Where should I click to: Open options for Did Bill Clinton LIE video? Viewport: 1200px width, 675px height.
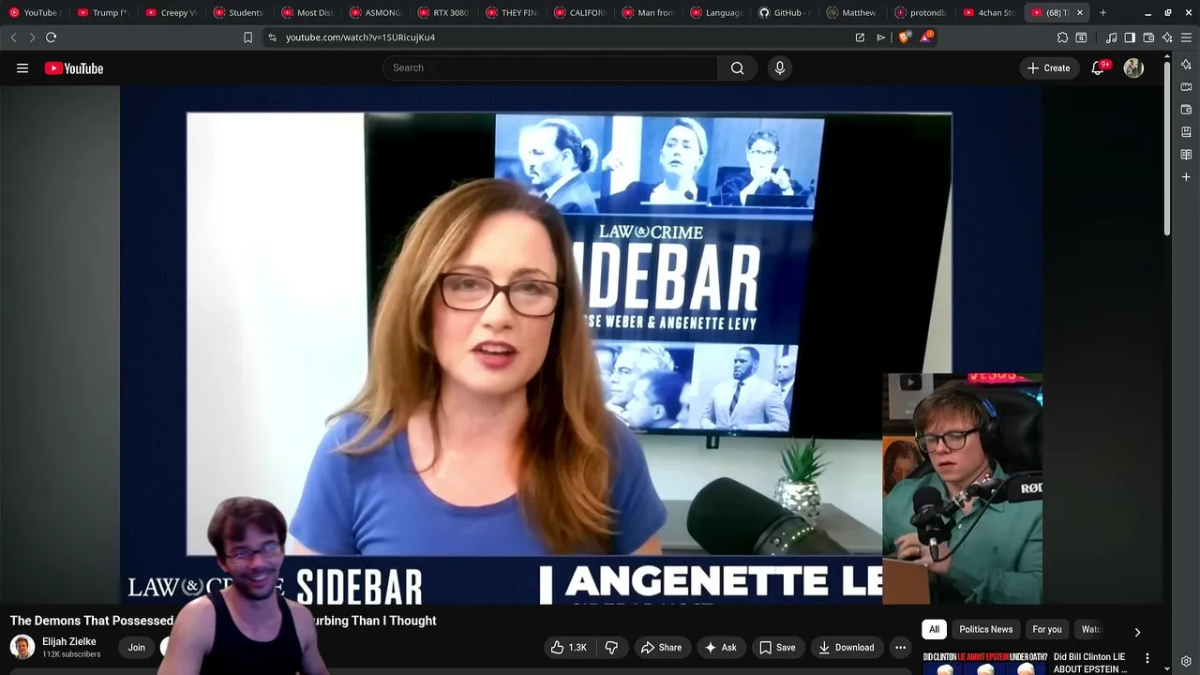[x=1147, y=659]
